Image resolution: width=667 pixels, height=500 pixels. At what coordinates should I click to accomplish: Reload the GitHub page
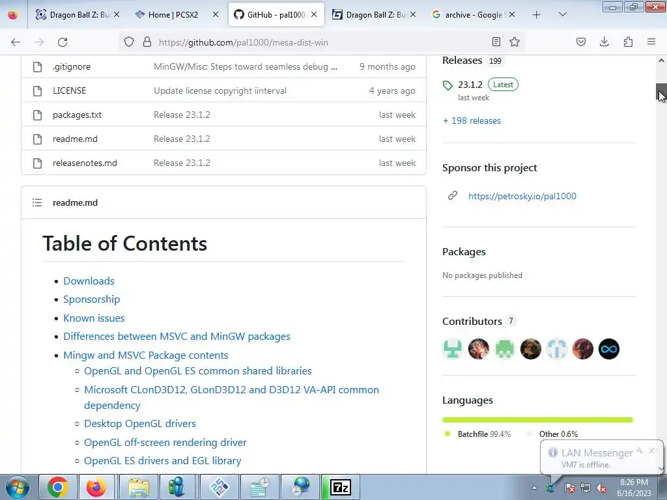63,42
